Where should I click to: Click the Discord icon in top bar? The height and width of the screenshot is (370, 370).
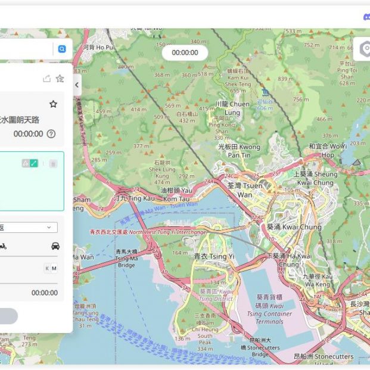click(366, 17)
